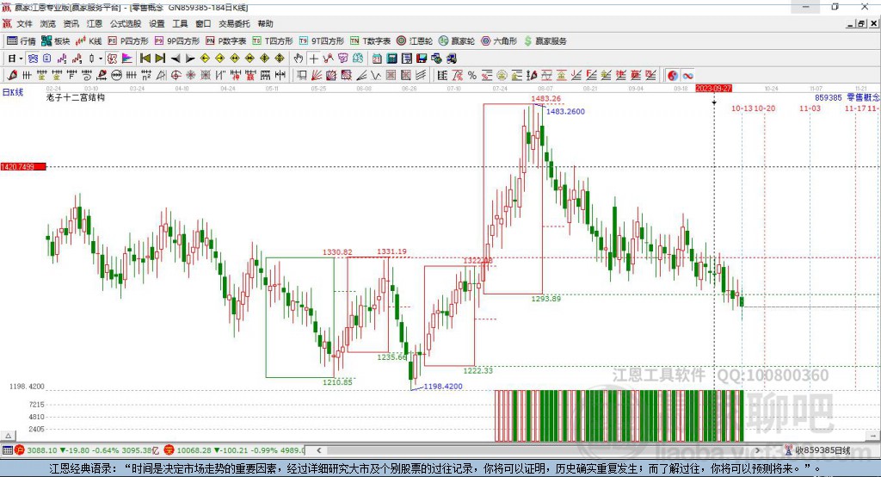Image resolution: width=881 pixels, height=477 pixels.
Task: Expand candlestick style dropdown arrow
Action: point(101,59)
